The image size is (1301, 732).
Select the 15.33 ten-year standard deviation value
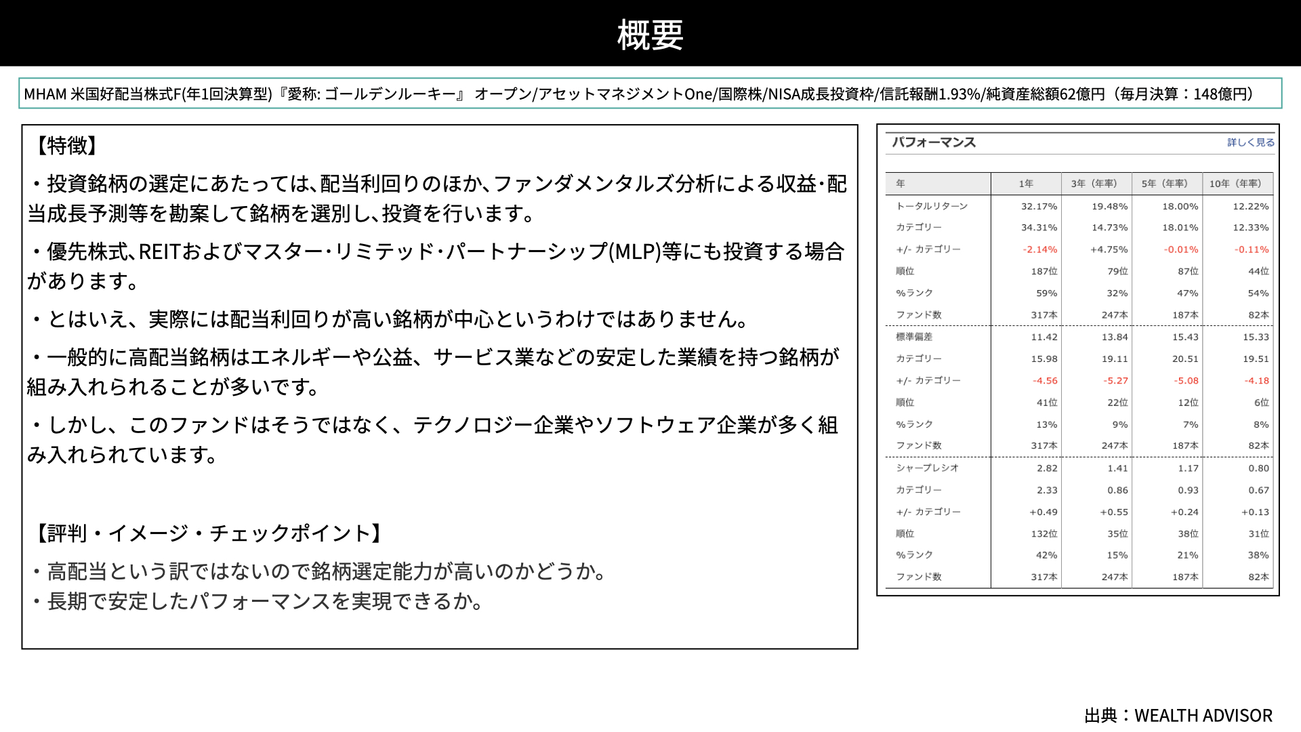pos(1256,337)
